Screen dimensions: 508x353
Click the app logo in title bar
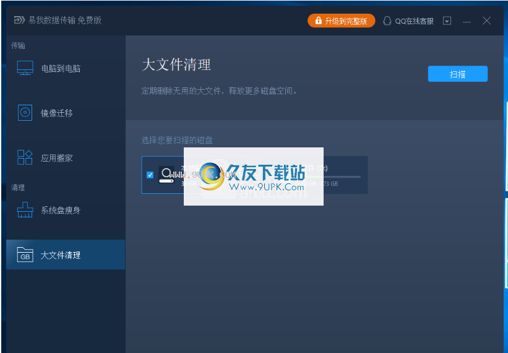(19, 20)
